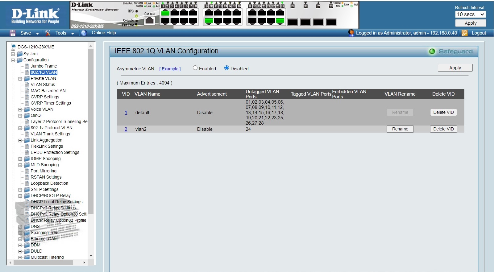Click the Safeguard green status indicator
The width and height of the screenshot is (494, 272).
pyautogui.click(x=432, y=52)
